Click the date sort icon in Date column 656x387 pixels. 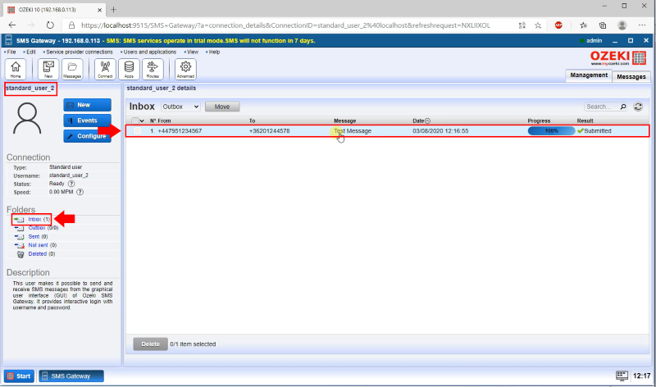(x=427, y=121)
